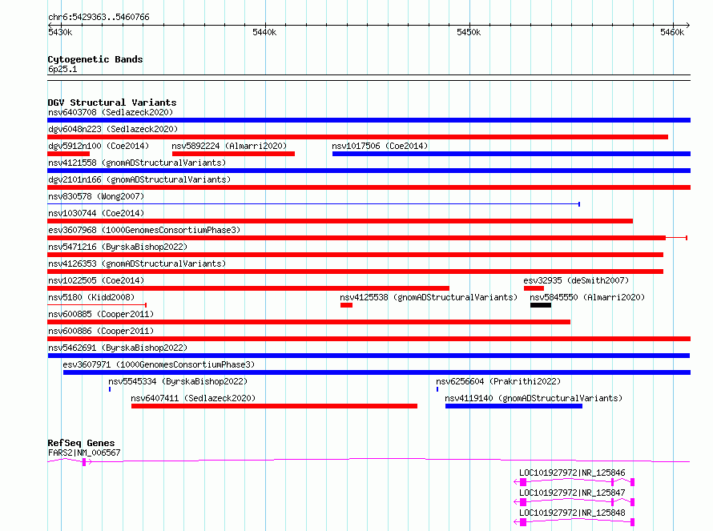Click the Cytogenetic Bands track heading

[95, 59]
